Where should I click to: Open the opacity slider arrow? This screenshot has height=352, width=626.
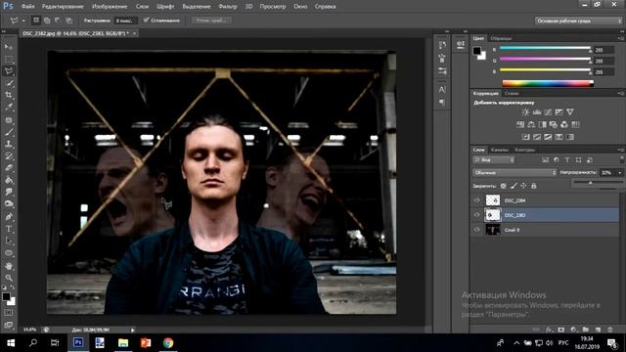coord(619,173)
